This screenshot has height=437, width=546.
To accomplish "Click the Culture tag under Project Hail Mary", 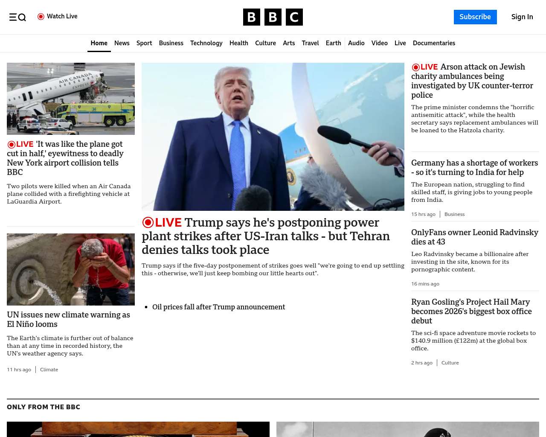I will tap(450, 363).
